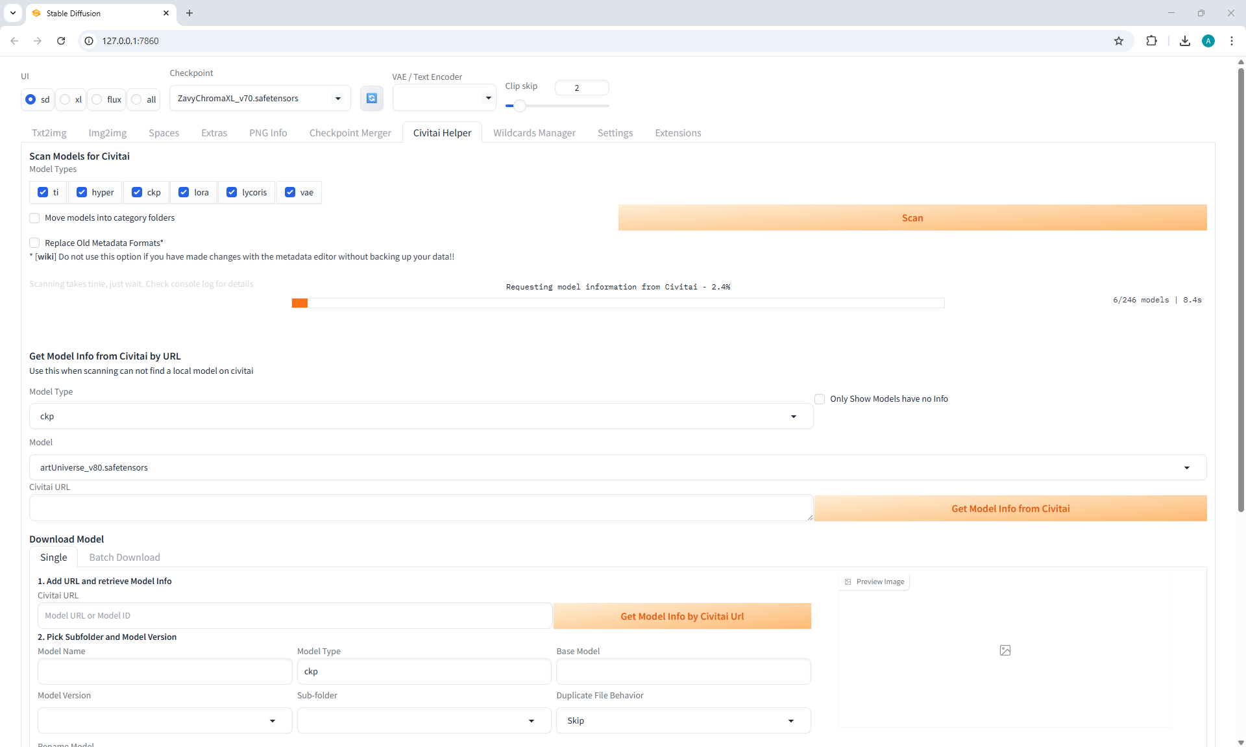
Task: Open new browser tab
Action: coord(189,13)
